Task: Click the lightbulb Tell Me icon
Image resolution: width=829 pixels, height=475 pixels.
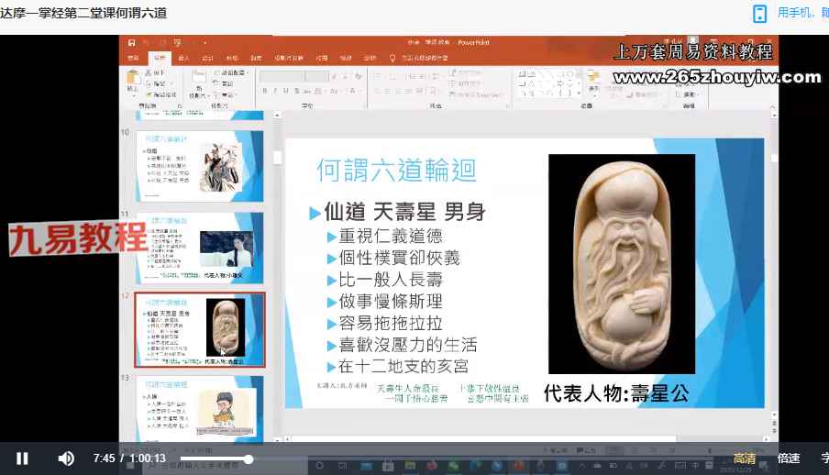Action: [392, 57]
